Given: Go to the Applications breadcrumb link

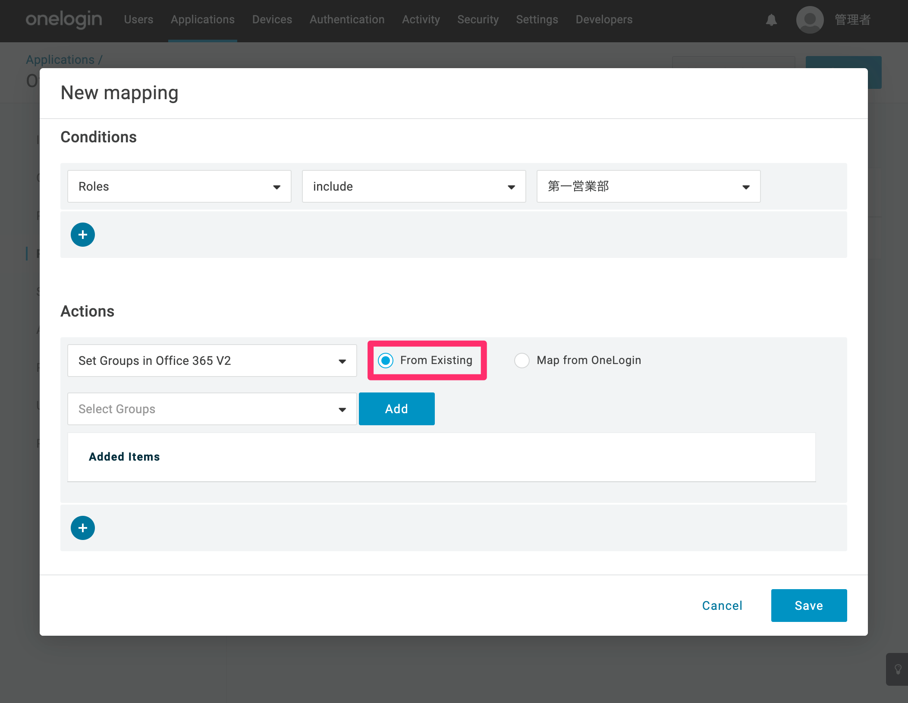Looking at the screenshot, I should 60,60.
